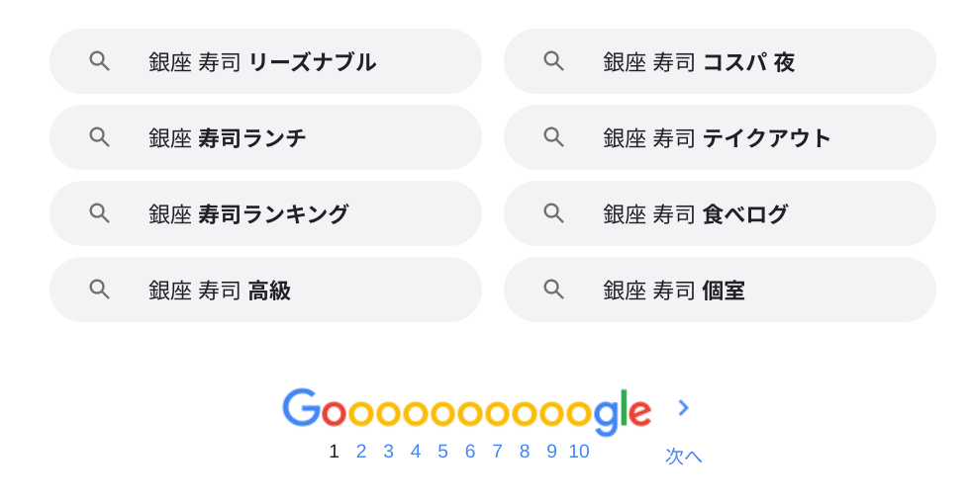Click search icon beside 銀座 寿司 高級
Screen dimensions: 969x501
point(99,290)
